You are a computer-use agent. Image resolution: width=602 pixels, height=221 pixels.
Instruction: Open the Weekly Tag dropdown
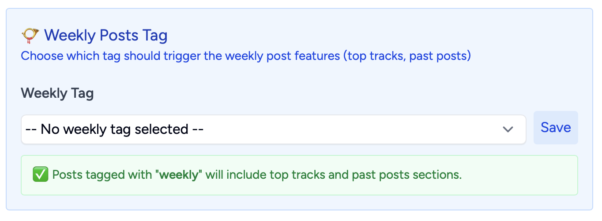[x=274, y=129]
